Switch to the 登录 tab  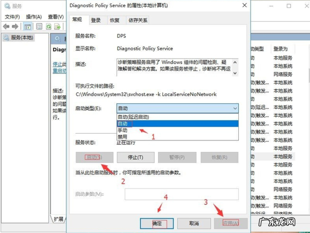(96, 20)
